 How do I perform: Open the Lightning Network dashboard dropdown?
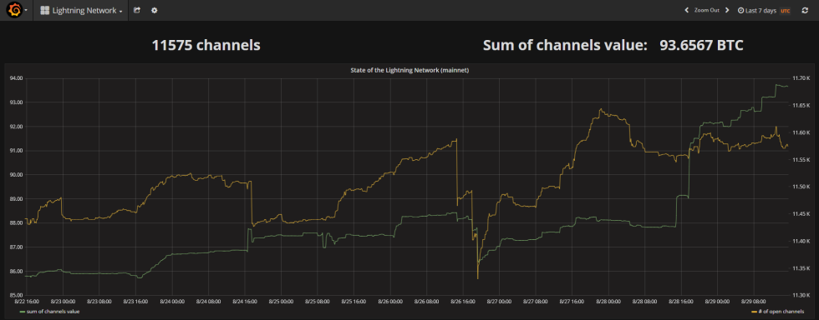tap(82, 11)
